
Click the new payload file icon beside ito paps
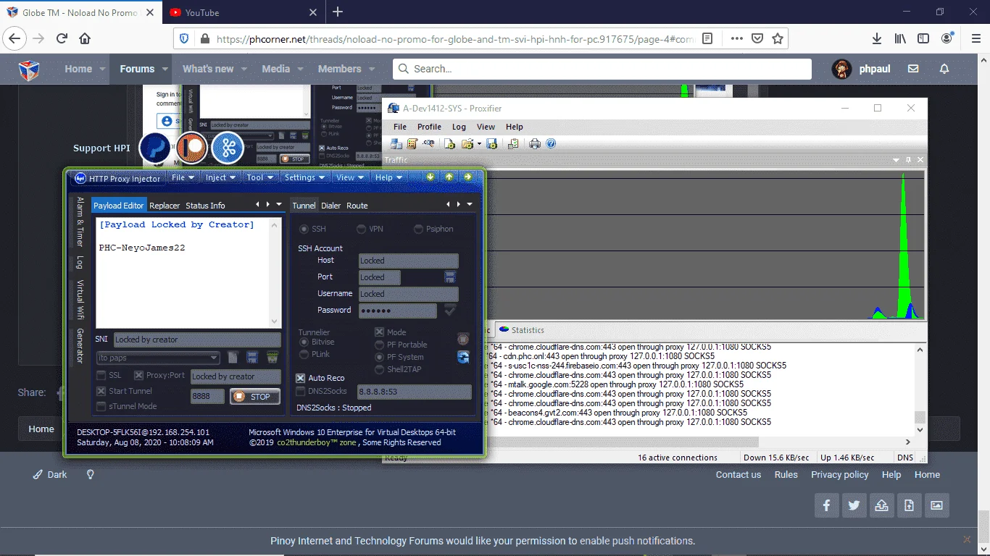coord(233,357)
